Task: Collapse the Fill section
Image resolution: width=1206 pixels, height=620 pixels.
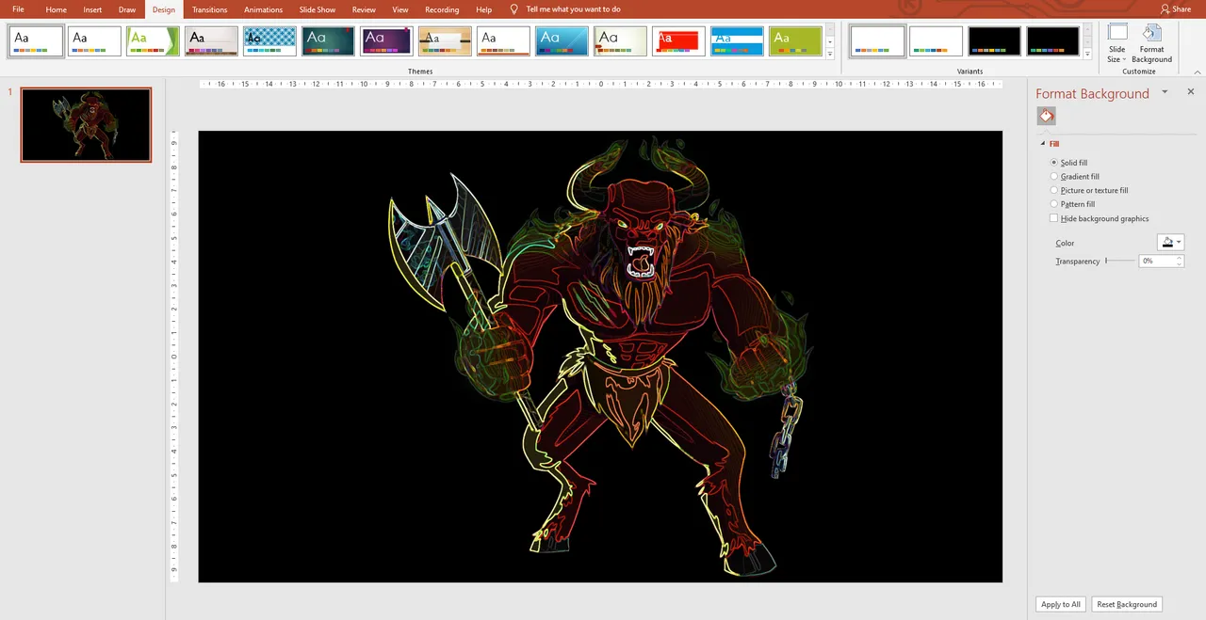Action: coord(1043,144)
